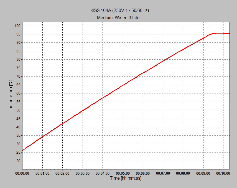237x188 pixels.
Task: Click the '40' temperature tick label
Action: 18,127
